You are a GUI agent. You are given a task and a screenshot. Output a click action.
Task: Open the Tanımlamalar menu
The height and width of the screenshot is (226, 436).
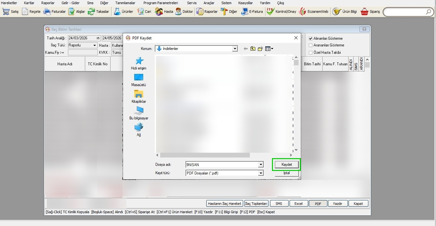point(125,3)
